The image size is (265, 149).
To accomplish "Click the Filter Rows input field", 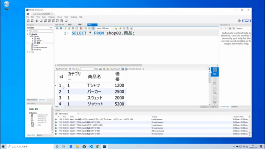I will [x=87, y=69].
